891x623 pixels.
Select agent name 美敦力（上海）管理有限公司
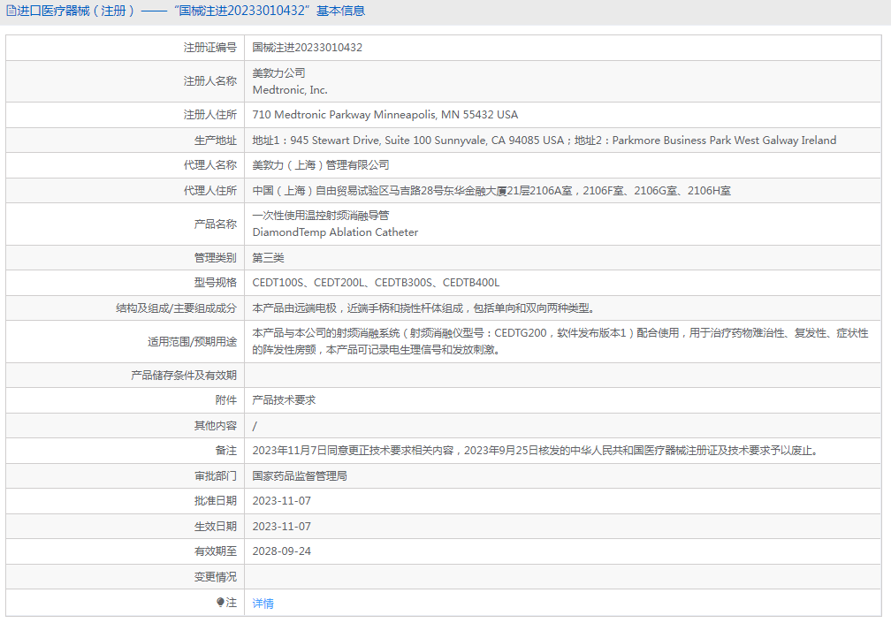coord(321,165)
